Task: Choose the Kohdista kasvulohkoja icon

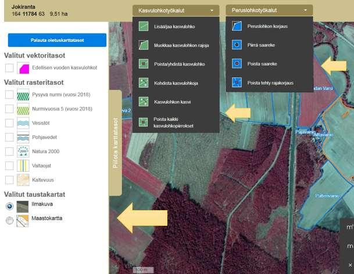Action: point(144,83)
